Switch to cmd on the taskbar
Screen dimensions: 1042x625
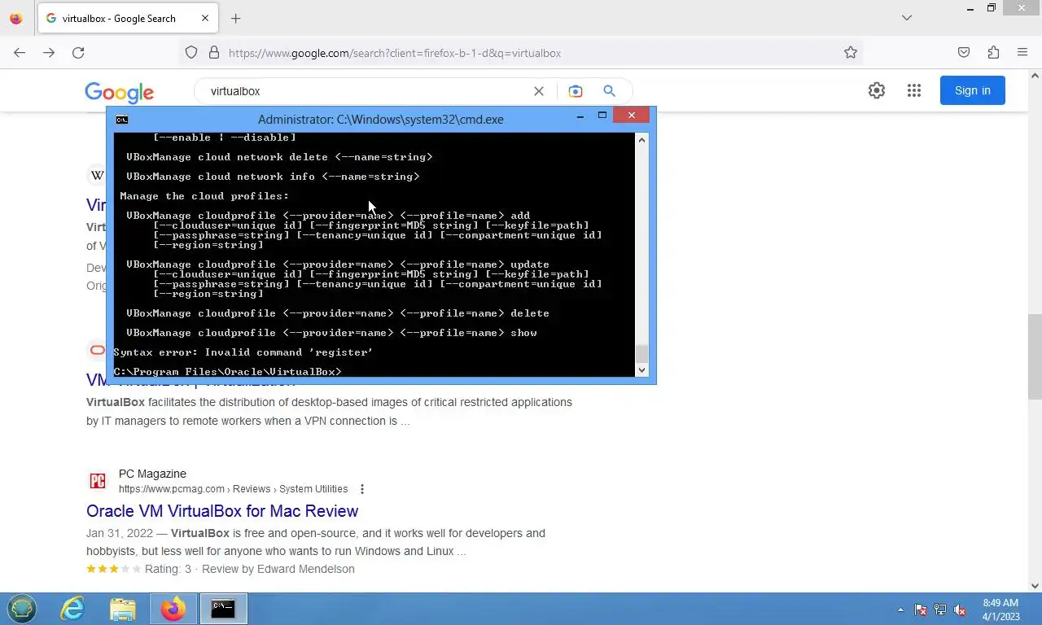[x=222, y=609]
